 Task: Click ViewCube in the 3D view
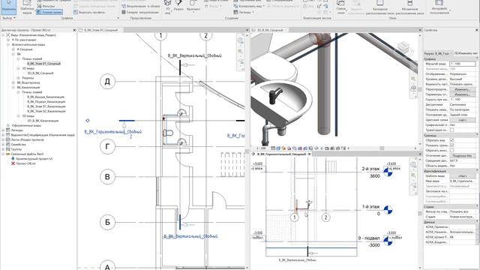tap(403, 47)
